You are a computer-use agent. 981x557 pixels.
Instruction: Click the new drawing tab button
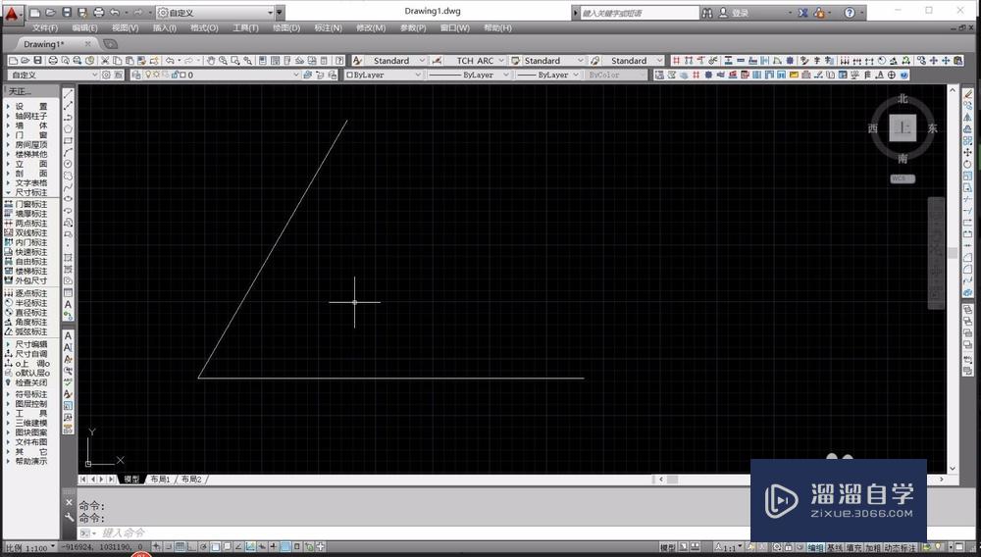pos(110,44)
